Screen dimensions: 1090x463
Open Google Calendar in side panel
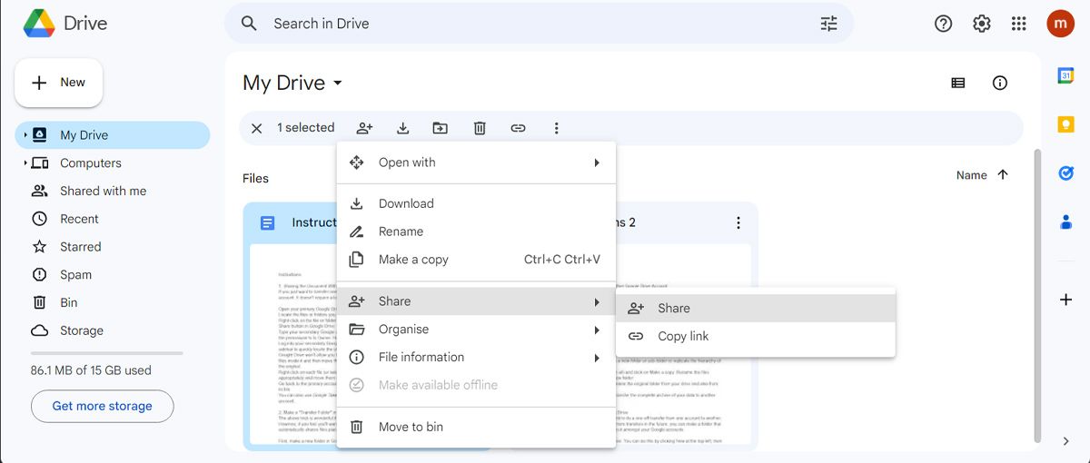[x=1065, y=76]
